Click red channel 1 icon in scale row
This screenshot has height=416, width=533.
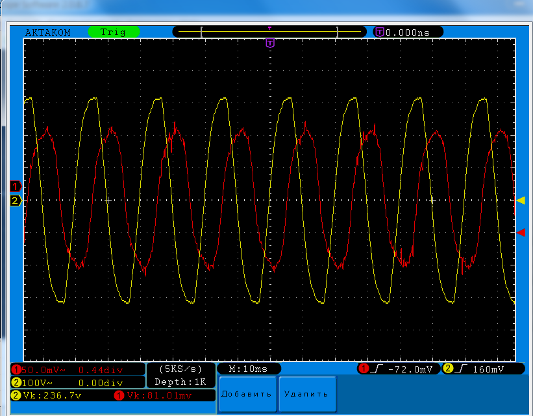(16, 369)
